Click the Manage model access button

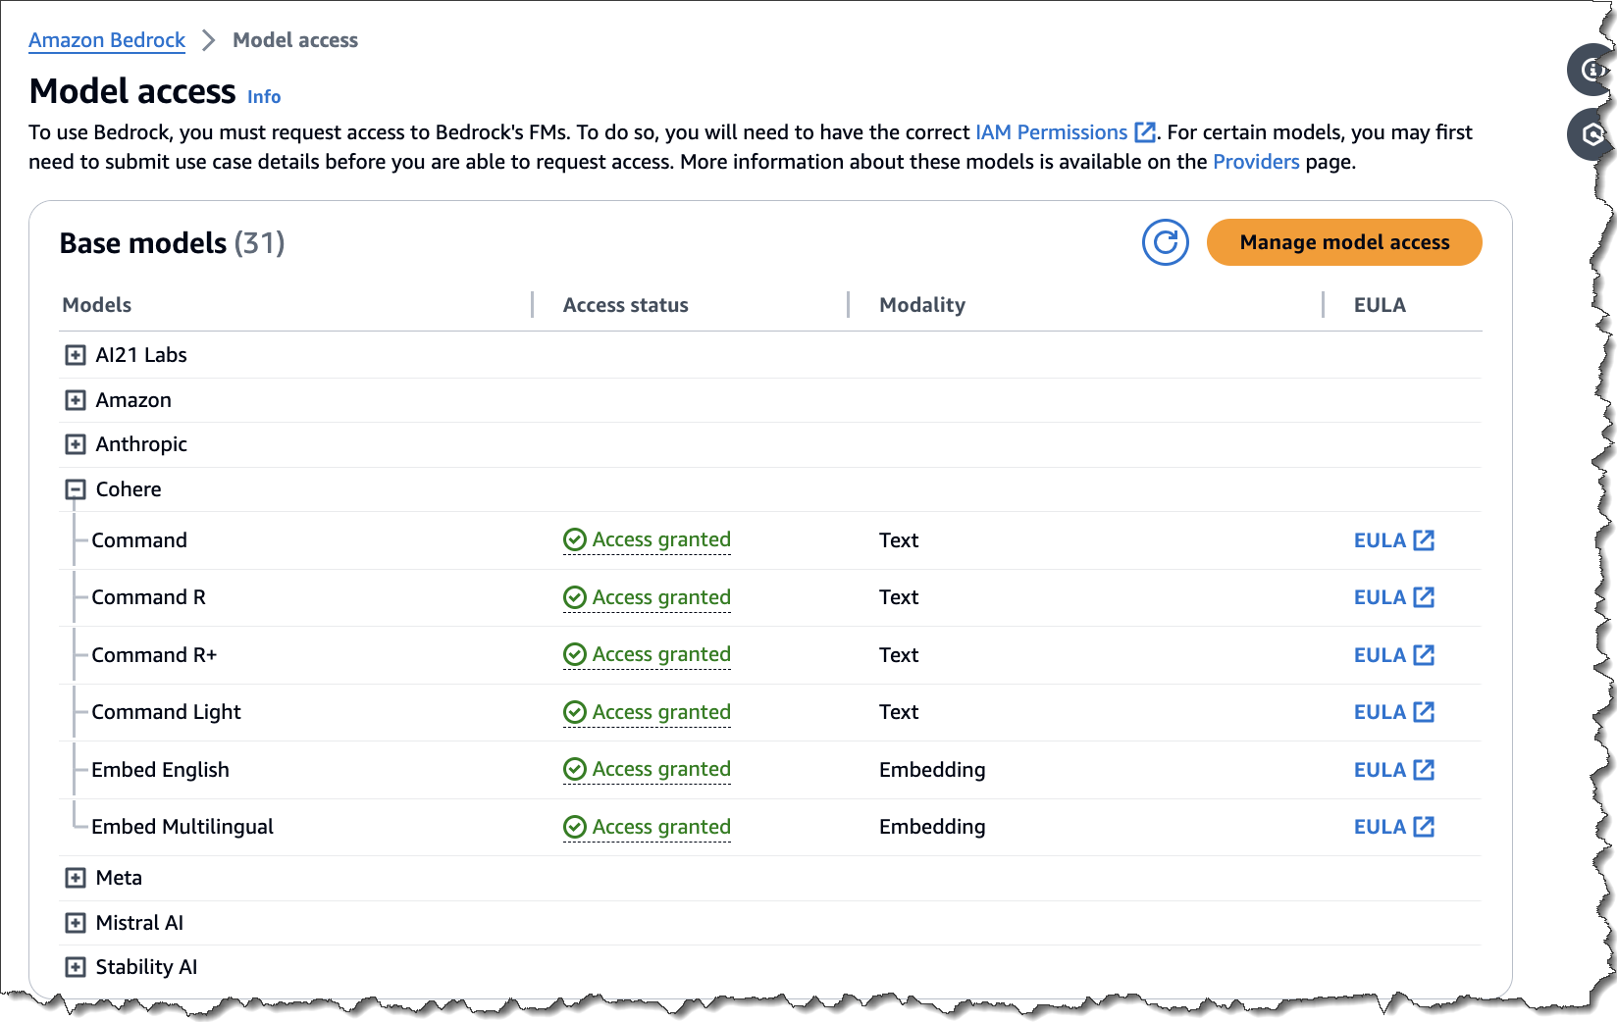pyautogui.click(x=1344, y=242)
